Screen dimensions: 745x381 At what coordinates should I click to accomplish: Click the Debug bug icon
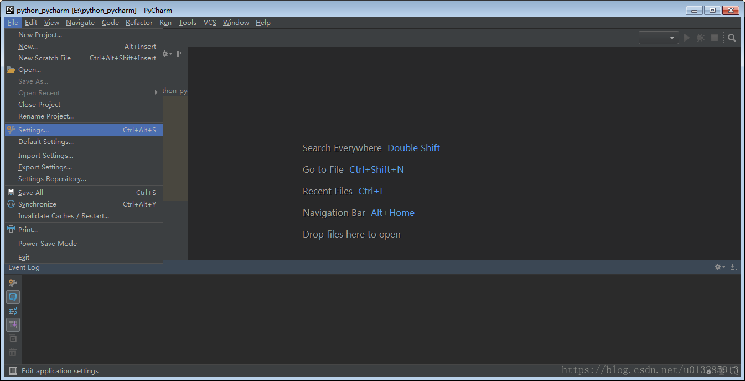click(701, 38)
